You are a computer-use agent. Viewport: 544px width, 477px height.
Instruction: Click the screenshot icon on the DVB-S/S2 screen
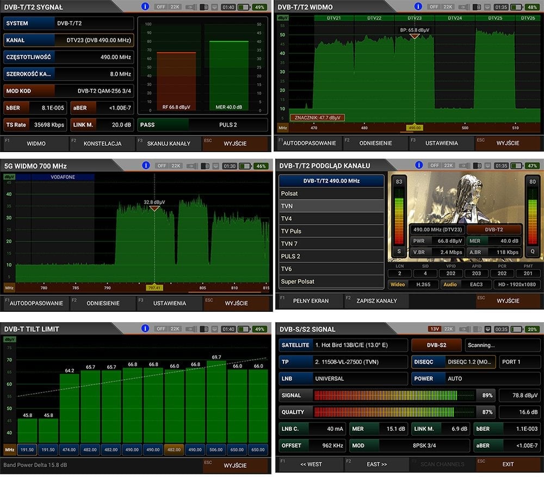488,328
